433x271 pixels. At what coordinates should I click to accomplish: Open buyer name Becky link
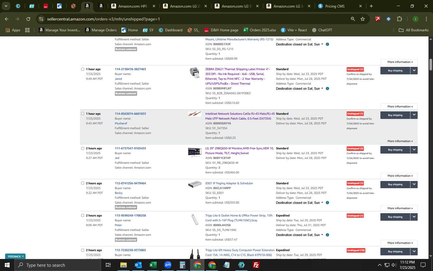click(118, 193)
